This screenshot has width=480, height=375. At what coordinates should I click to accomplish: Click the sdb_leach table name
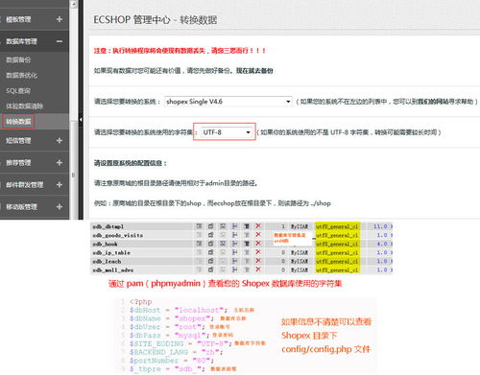[x=107, y=261]
